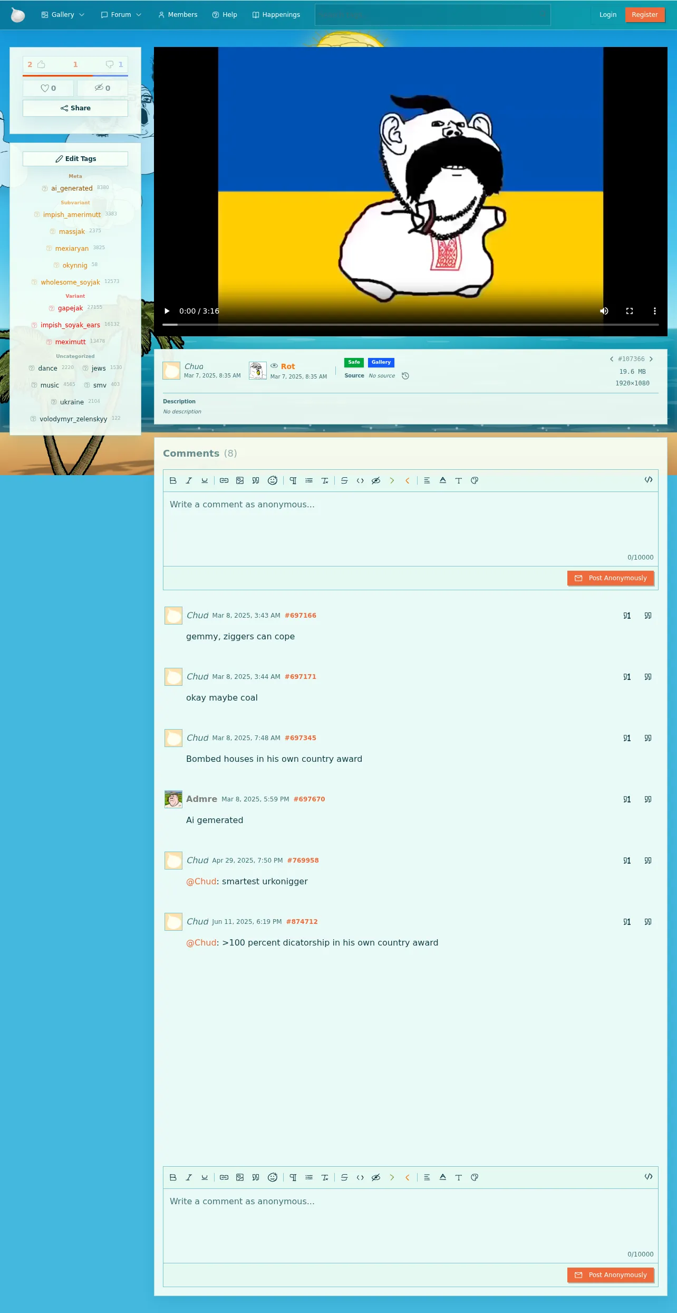
Task: Toggle source-code view in top editor
Action: (649, 480)
